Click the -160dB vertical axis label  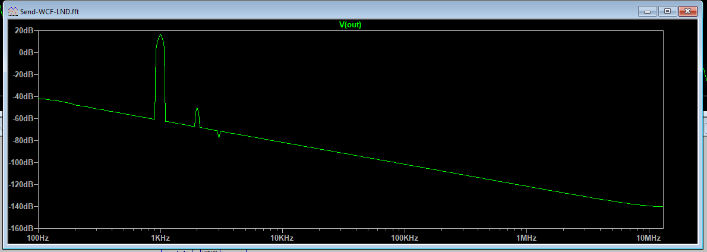tap(21, 228)
